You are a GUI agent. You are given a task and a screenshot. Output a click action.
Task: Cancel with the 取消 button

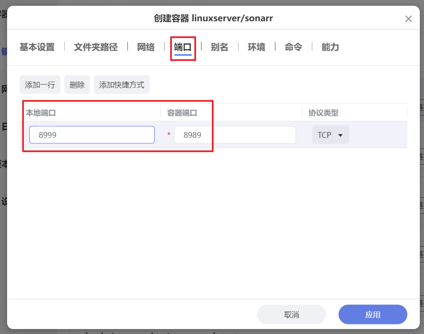point(291,314)
